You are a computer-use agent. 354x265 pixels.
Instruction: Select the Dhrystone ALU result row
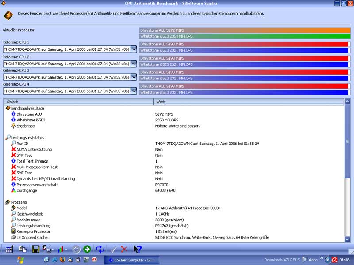27,114
